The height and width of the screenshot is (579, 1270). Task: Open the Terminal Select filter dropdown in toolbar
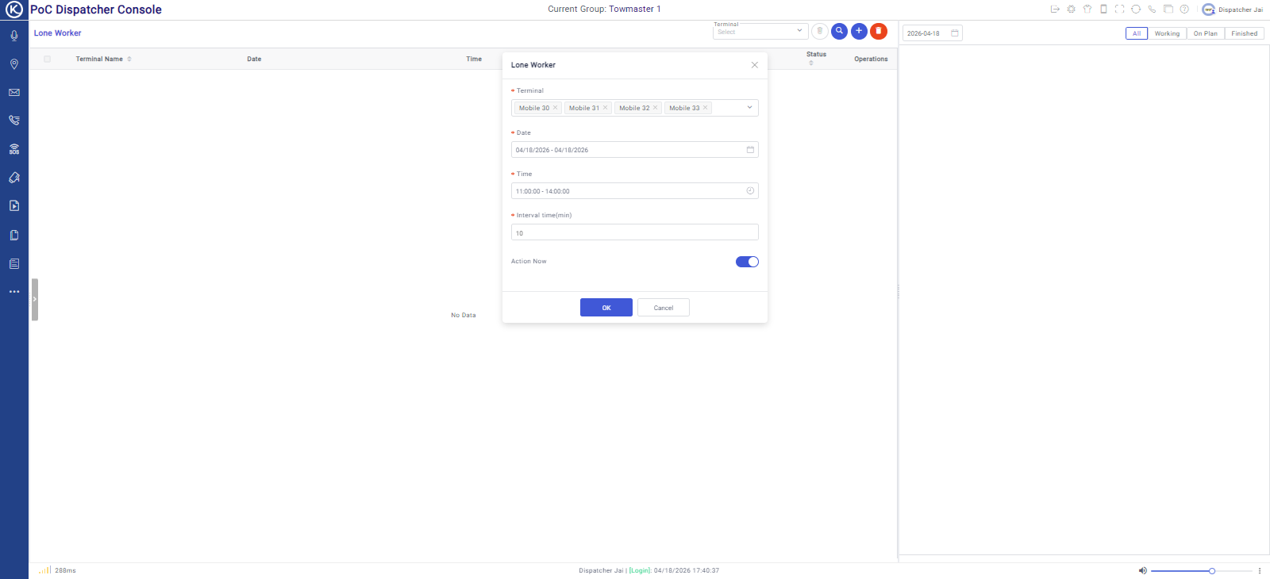[x=760, y=31]
